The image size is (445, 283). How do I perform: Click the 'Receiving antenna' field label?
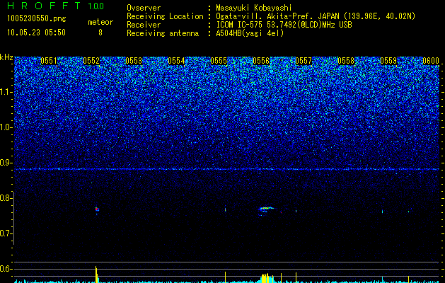click(163, 33)
